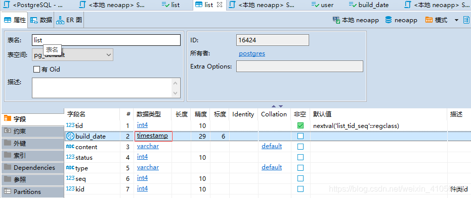Click the 字段 orange column icon

pyautogui.click(x=8, y=119)
